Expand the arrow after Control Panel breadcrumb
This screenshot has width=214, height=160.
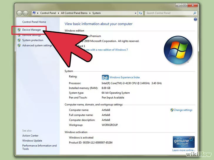[x=59, y=13]
